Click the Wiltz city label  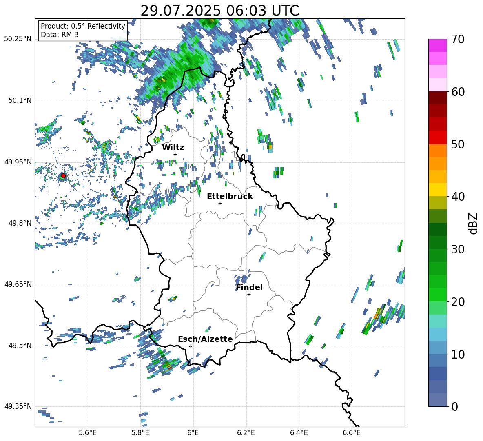pyautogui.click(x=173, y=148)
